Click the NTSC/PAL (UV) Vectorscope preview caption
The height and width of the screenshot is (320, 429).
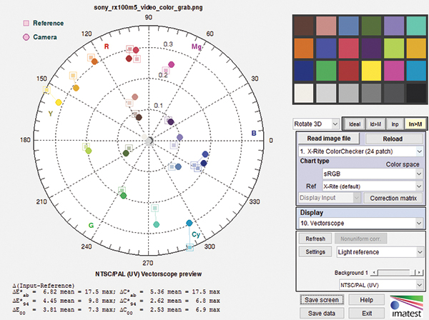click(x=149, y=274)
